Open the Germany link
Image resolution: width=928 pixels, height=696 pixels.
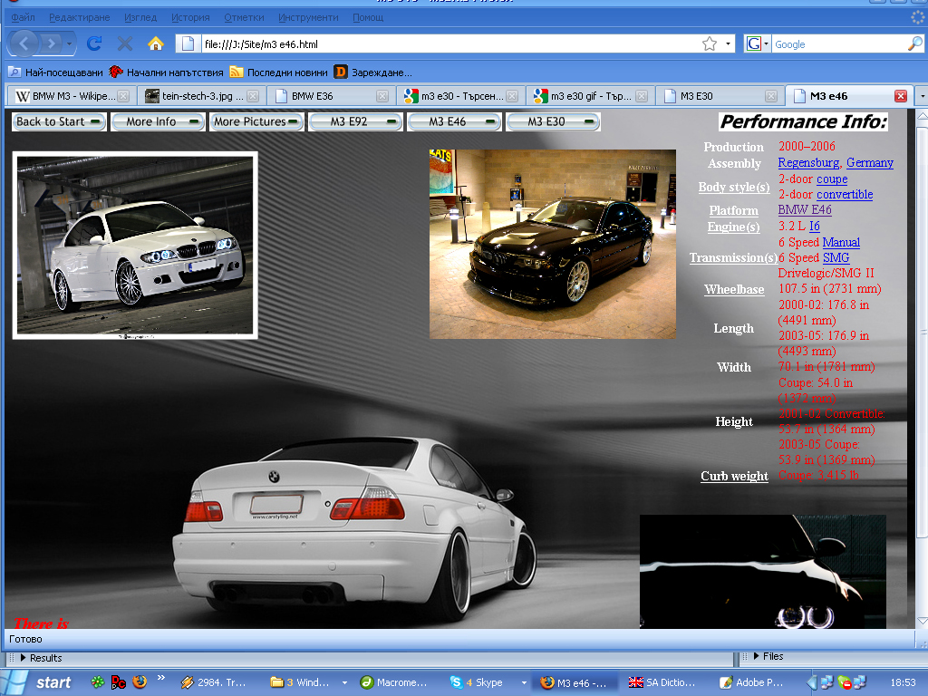click(x=869, y=163)
